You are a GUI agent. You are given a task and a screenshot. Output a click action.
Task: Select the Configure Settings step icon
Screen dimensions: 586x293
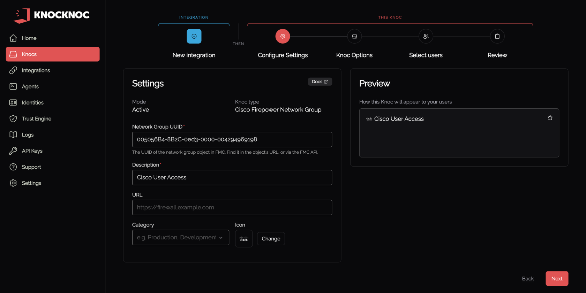pyautogui.click(x=283, y=36)
